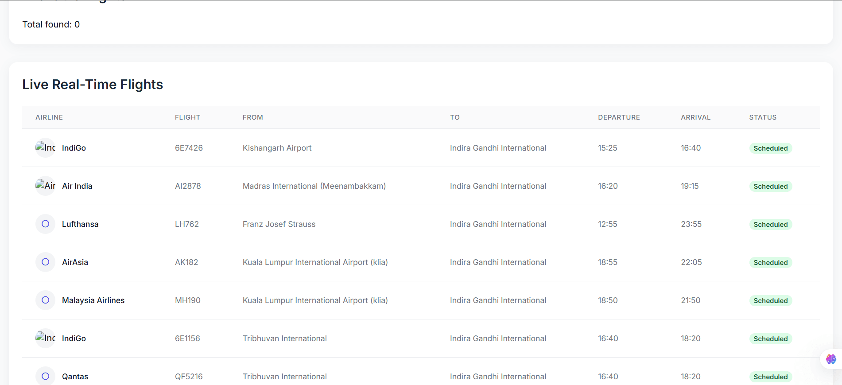Click the 16:40 arrival for flight 6E7426

[x=691, y=148]
